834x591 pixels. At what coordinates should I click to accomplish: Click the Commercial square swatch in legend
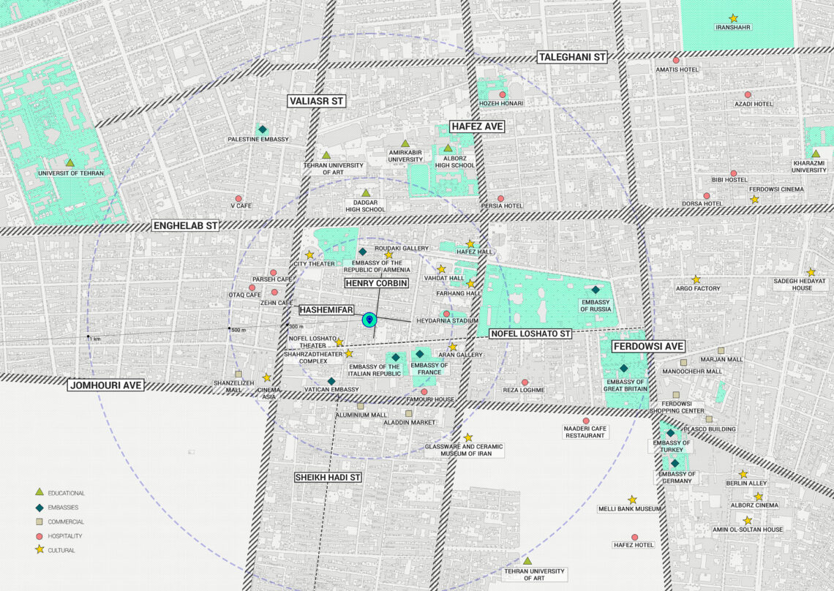click(x=39, y=522)
